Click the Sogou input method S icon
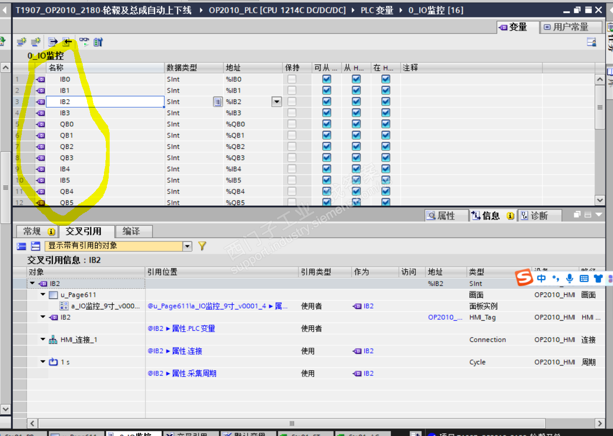This screenshot has width=613, height=436. tap(524, 278)
